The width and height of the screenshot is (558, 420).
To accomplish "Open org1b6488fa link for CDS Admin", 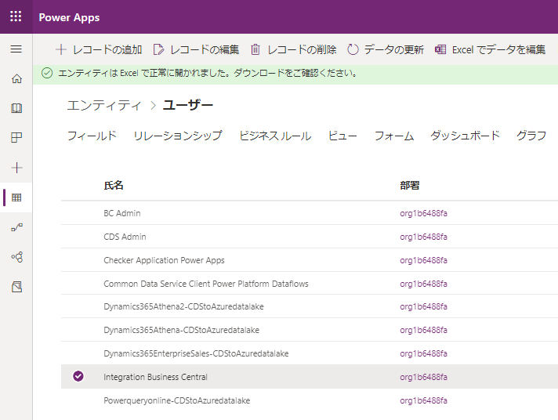I will pos(423,237).
